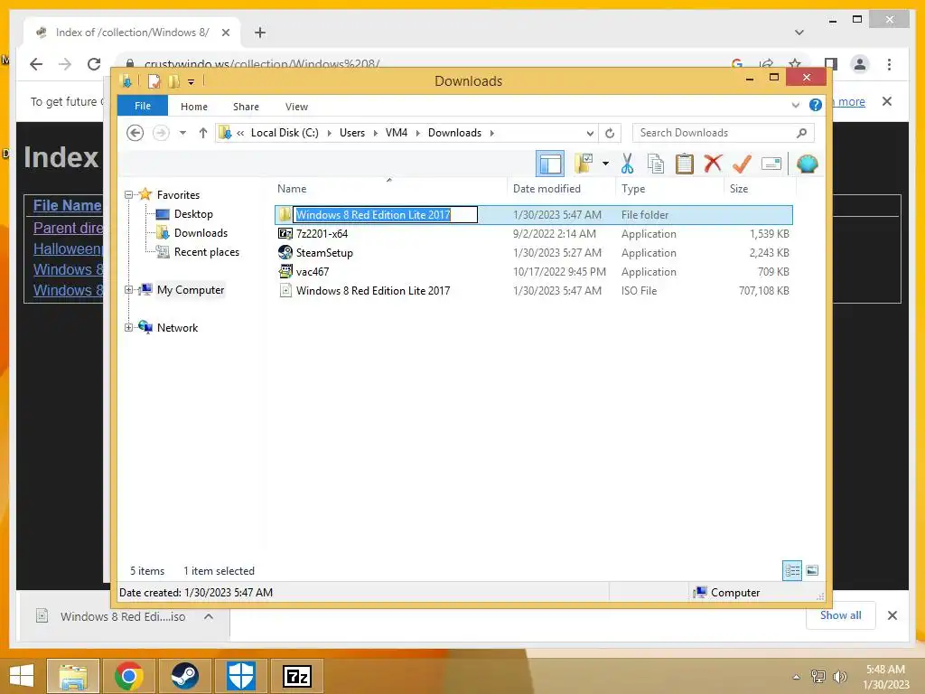The width and height of the screenshot is (925, 694).
Task: Reload the Chrome page
Action: pyautogui.click(x=94, y=64)
